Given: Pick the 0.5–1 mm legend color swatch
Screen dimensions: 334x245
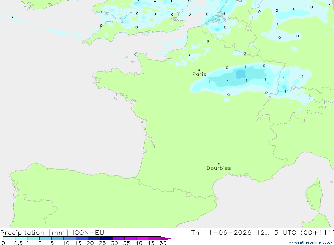Looking at the screenshot, I should [21, 238].
